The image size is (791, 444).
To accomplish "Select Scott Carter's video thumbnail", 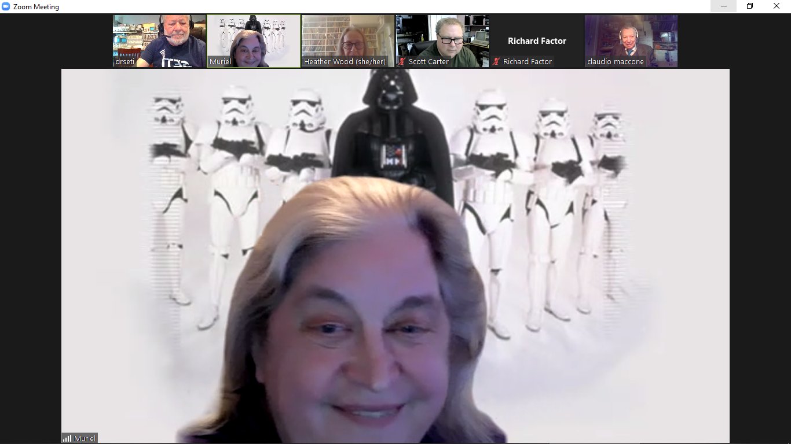I will (442, 41).
